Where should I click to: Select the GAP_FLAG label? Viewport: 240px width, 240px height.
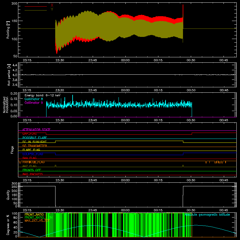tap(29, 133)
